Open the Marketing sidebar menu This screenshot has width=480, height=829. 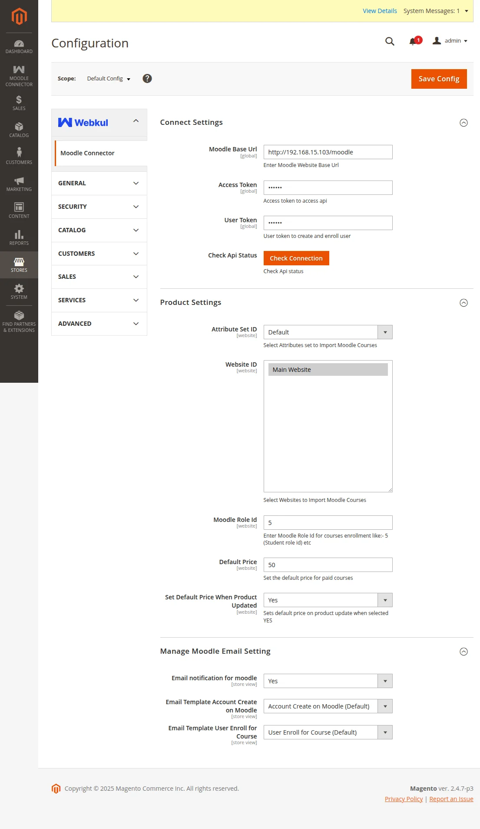pyautogui.click(x=19, y=184)
